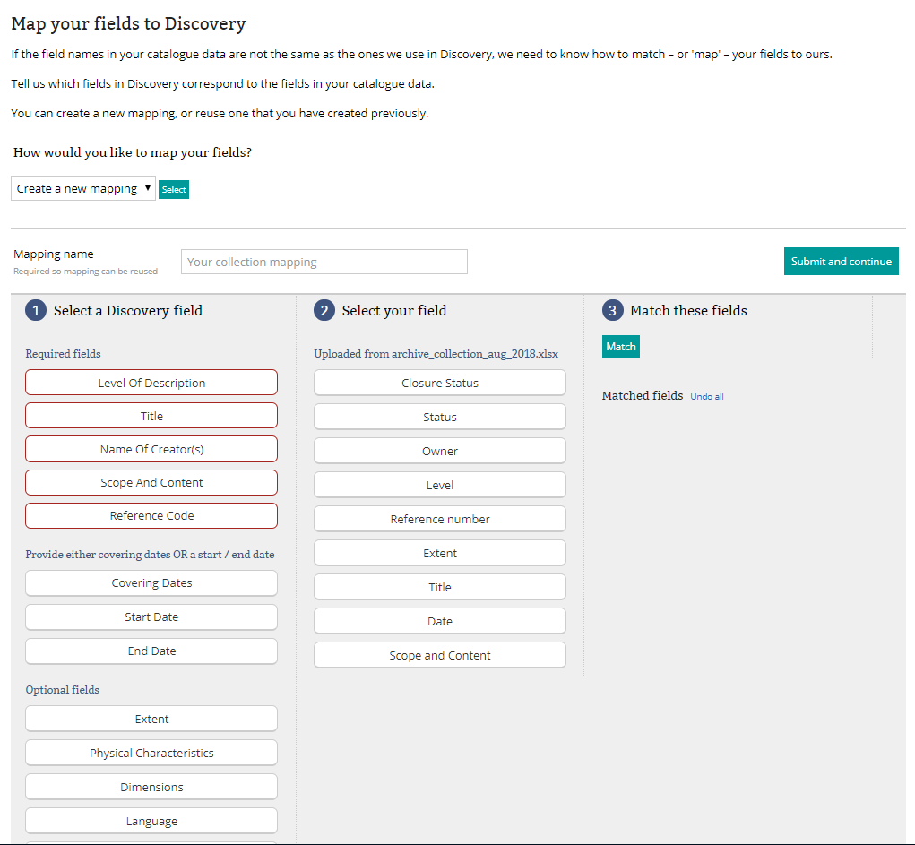The width and height of the screenshot is (915, 845).
Task: Focus the Mapping name input field
Action: pos(324,262)
